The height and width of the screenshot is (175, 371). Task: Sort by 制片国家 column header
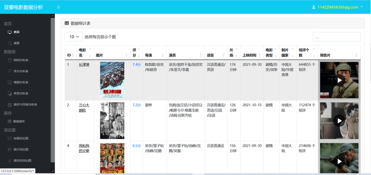[x=288, y=52]
